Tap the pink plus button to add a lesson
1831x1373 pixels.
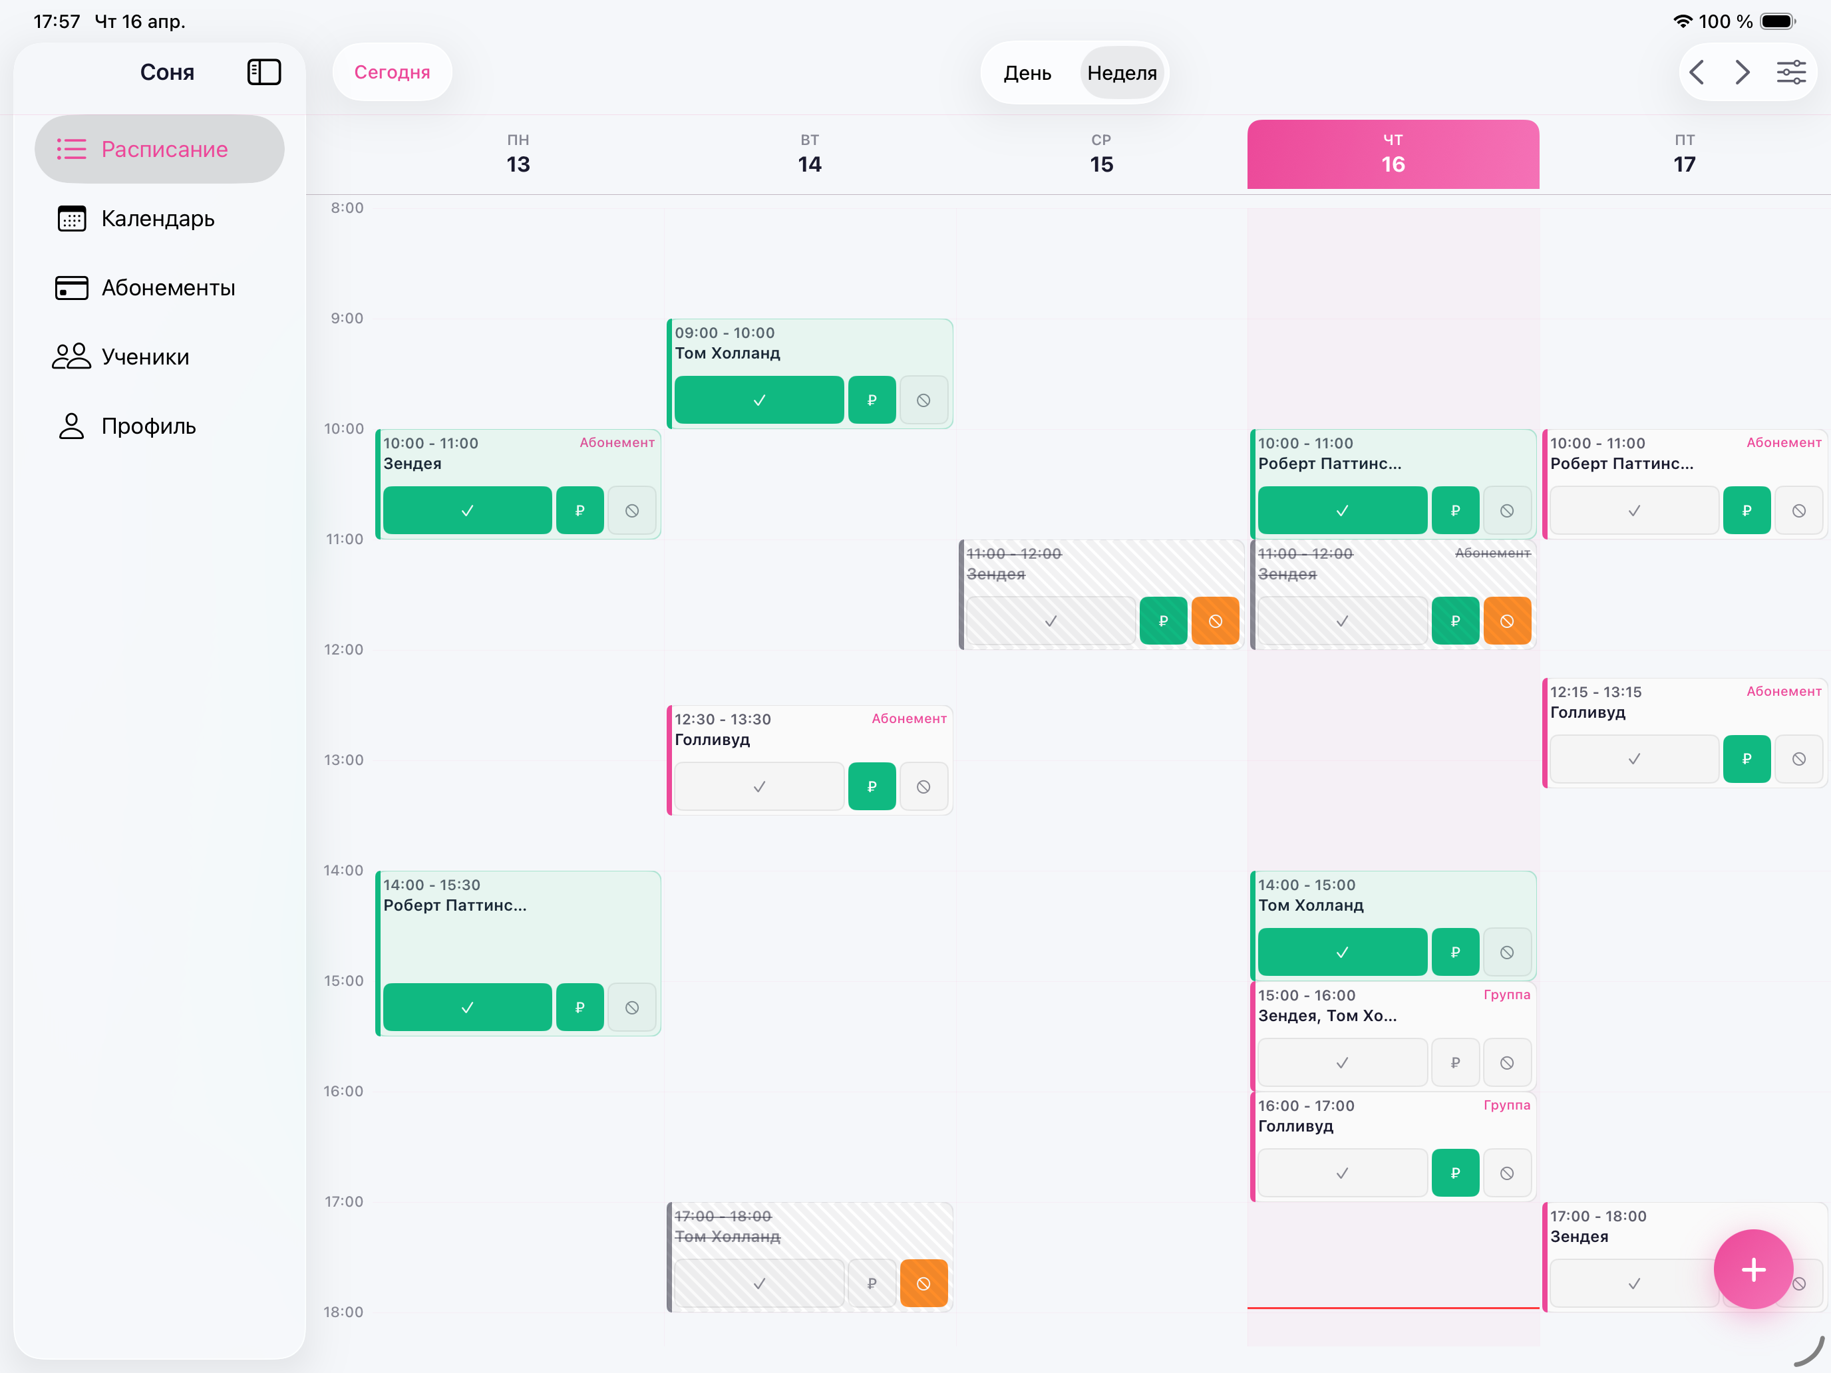[1753, 1269]
